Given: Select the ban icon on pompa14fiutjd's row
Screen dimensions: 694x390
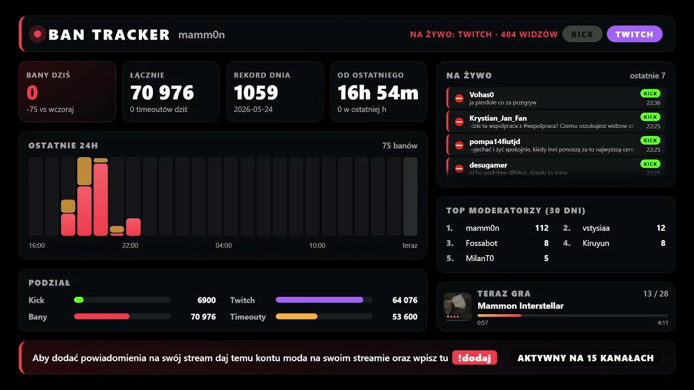Looking at the screenshot, I should (x=459, y=145).
